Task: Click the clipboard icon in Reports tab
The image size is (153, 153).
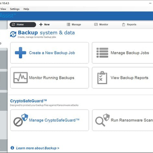Action: point(124,25)
